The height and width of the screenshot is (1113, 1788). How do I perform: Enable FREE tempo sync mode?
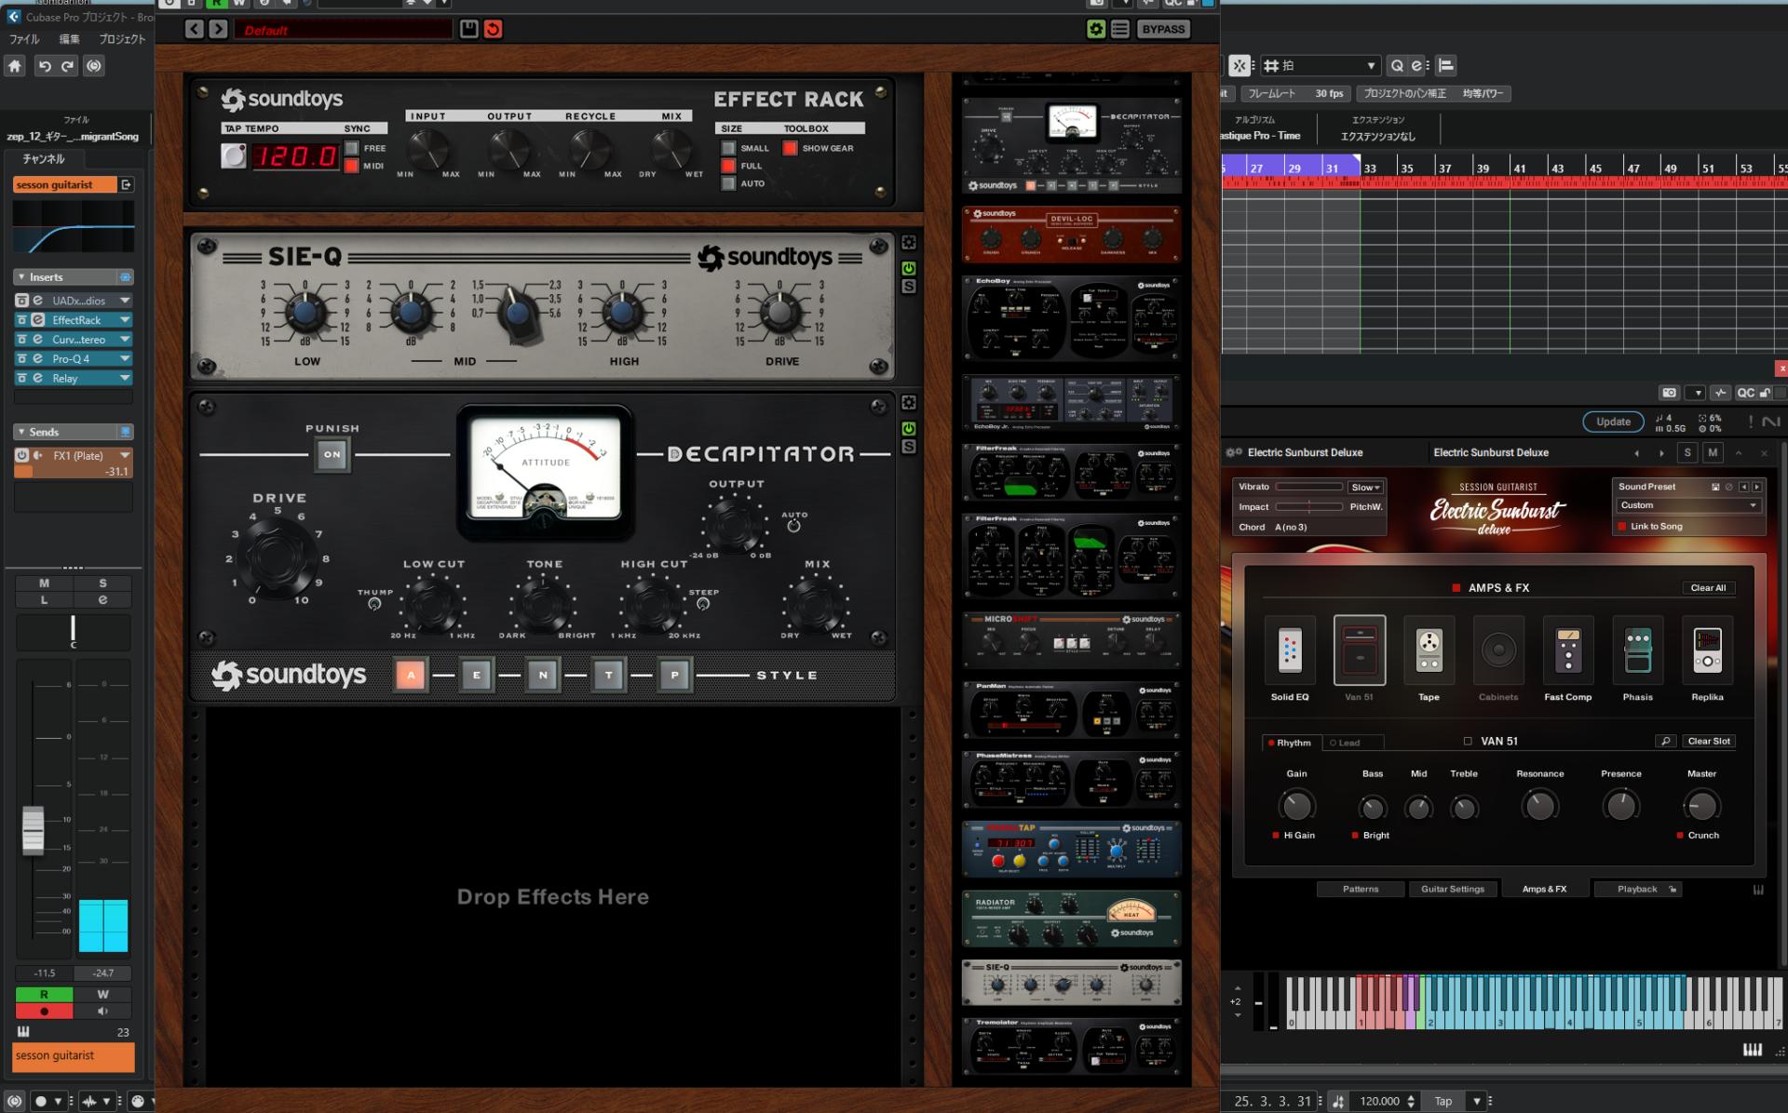coord(351,148)
